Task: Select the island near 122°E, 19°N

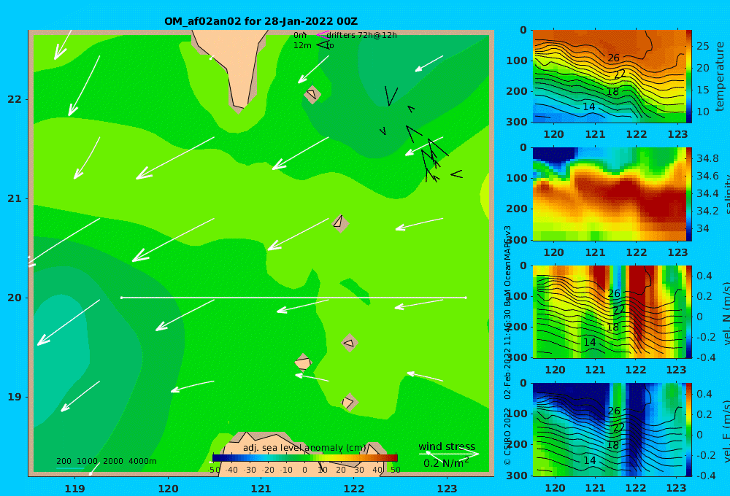Action: pyautogui.click(x=349, y=402)
